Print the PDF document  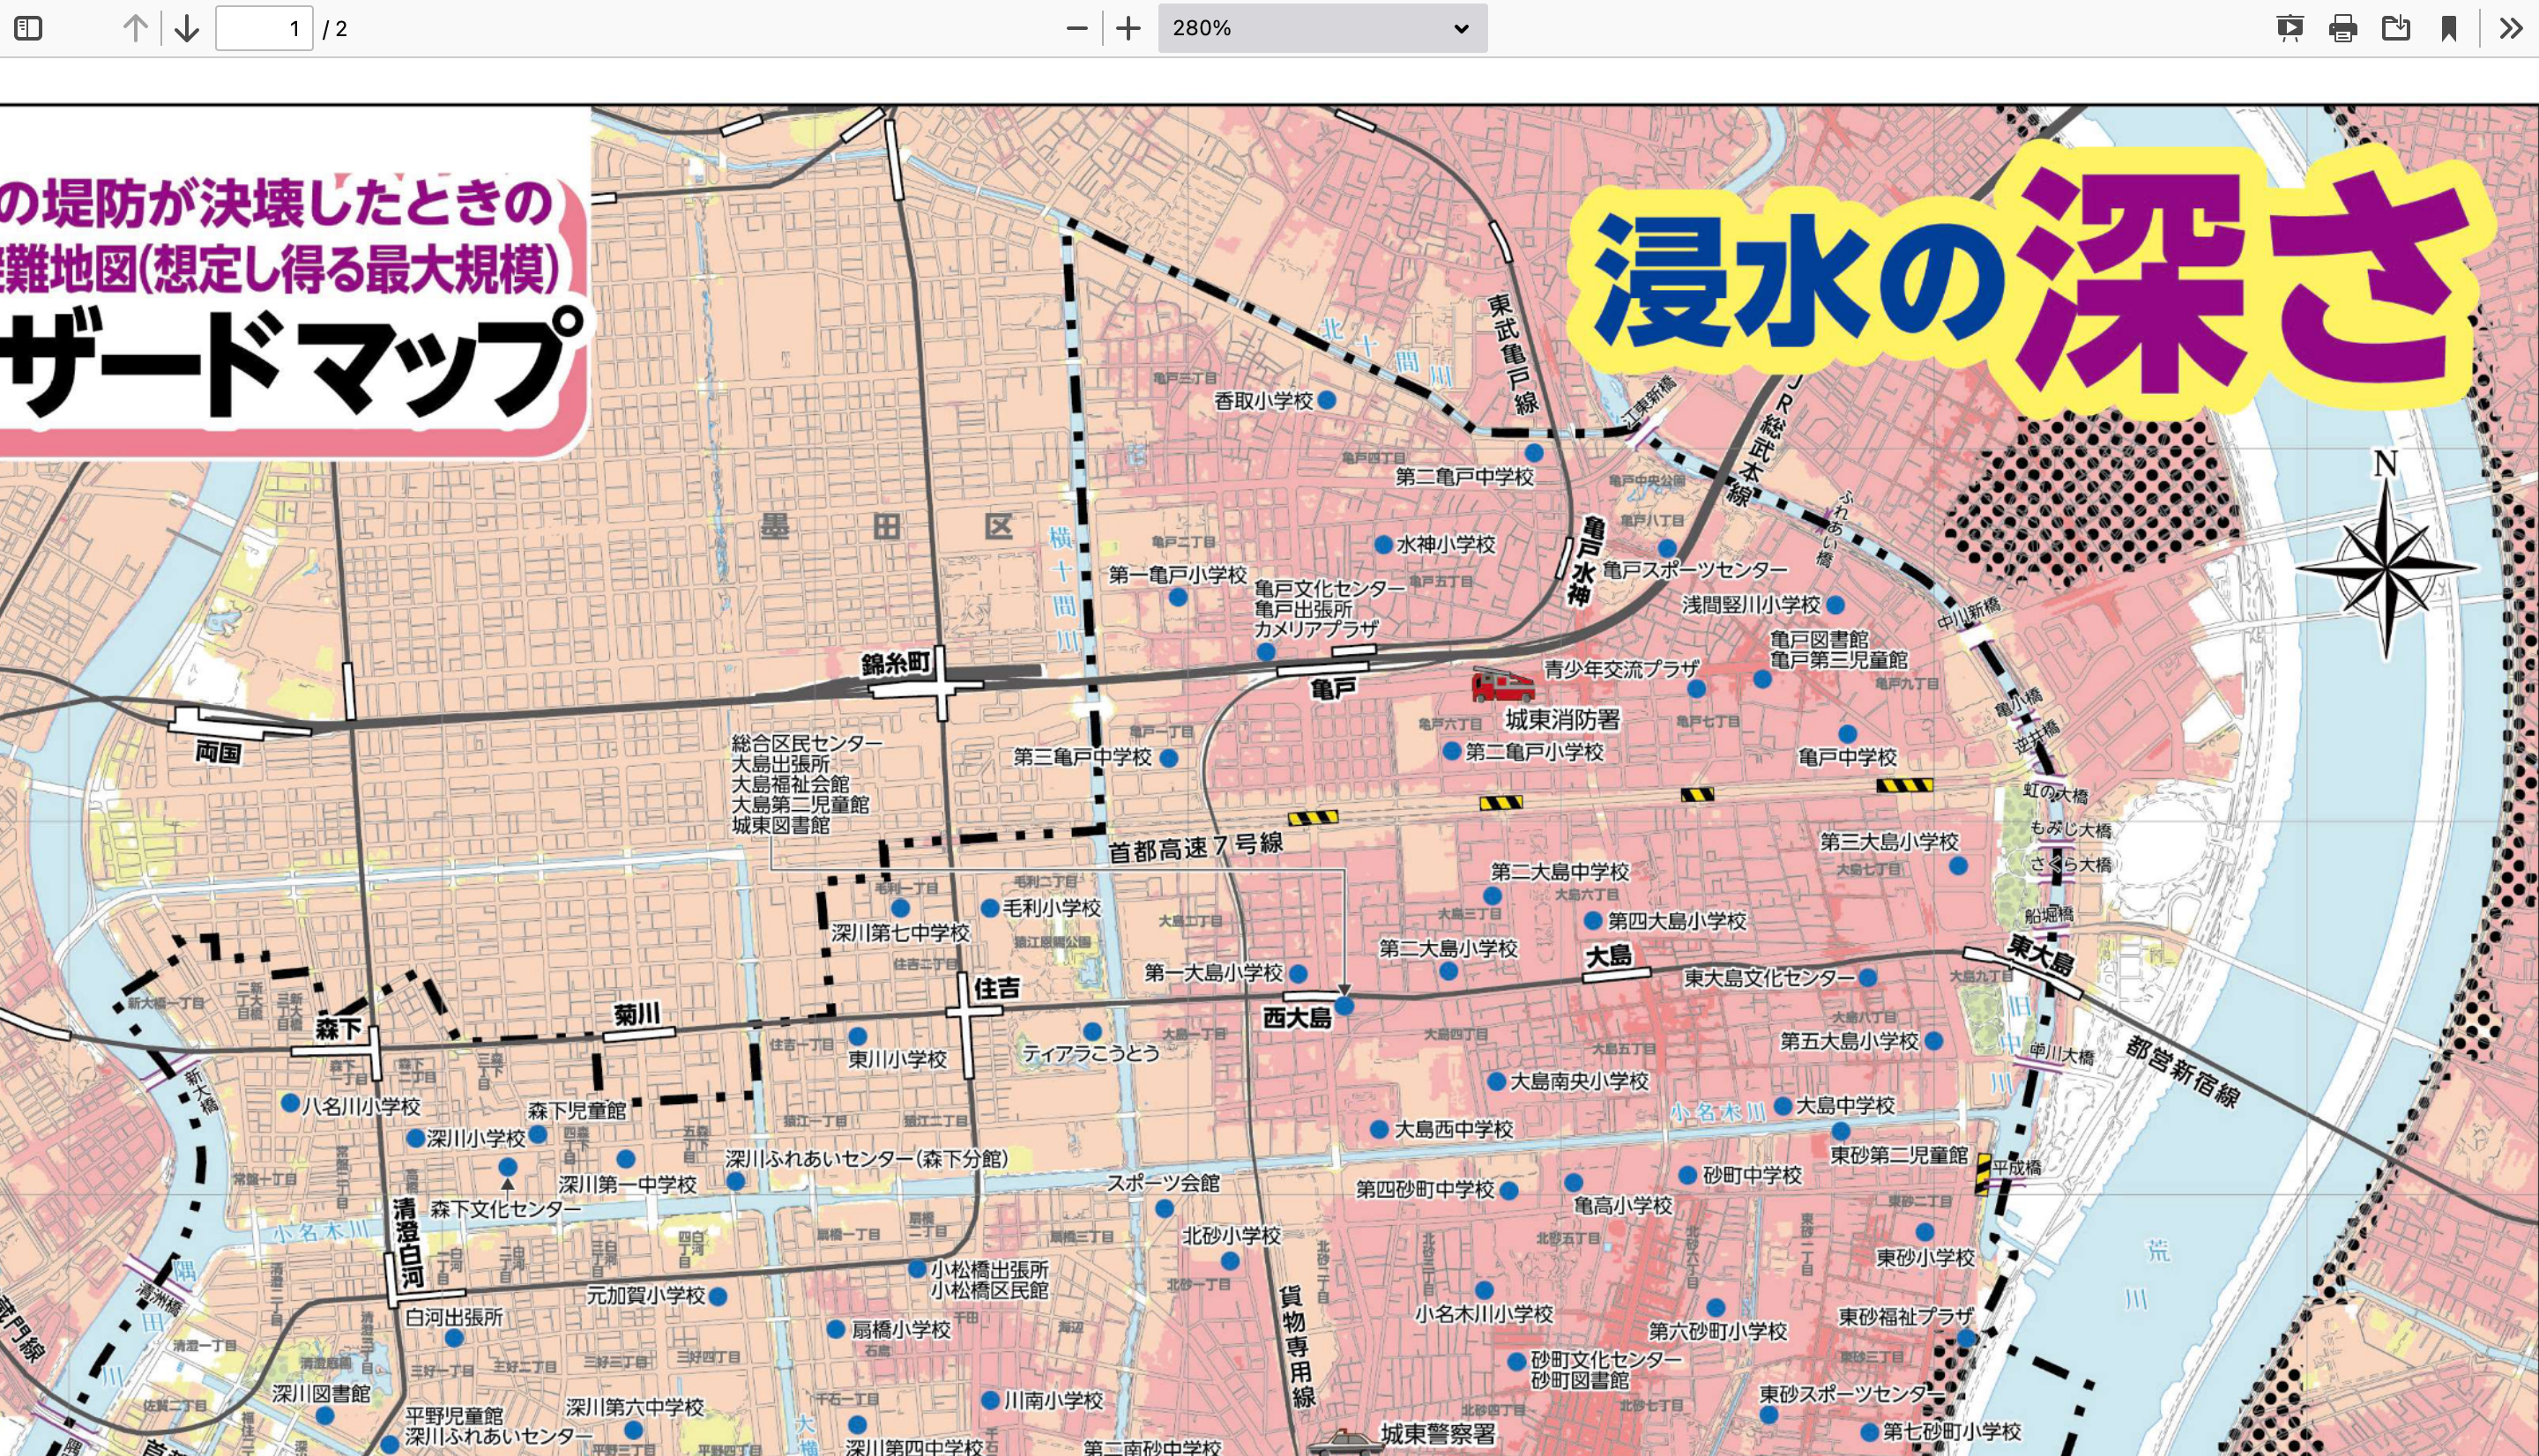(2343, 28)
